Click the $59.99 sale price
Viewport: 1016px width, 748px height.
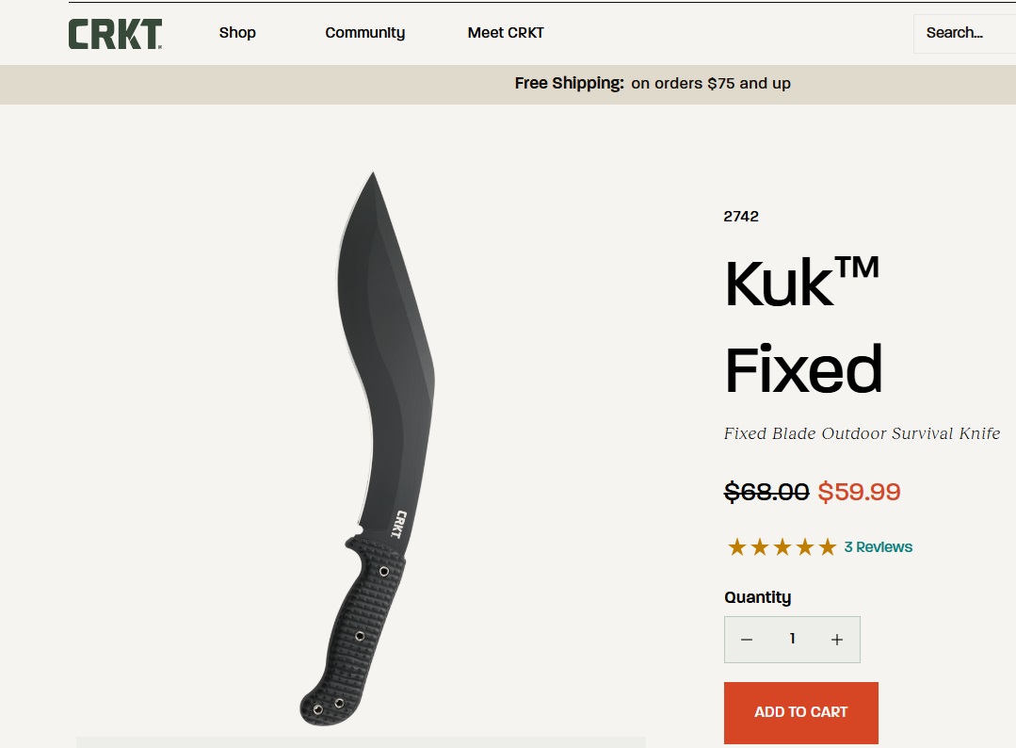pos(859,492)
